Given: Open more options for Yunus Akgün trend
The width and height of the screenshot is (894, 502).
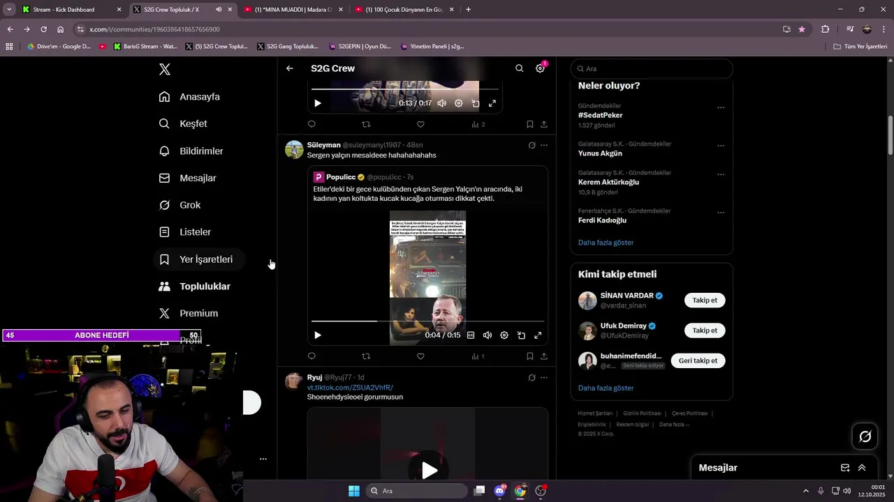Looking at the screenshot, I should click(721, 146).
